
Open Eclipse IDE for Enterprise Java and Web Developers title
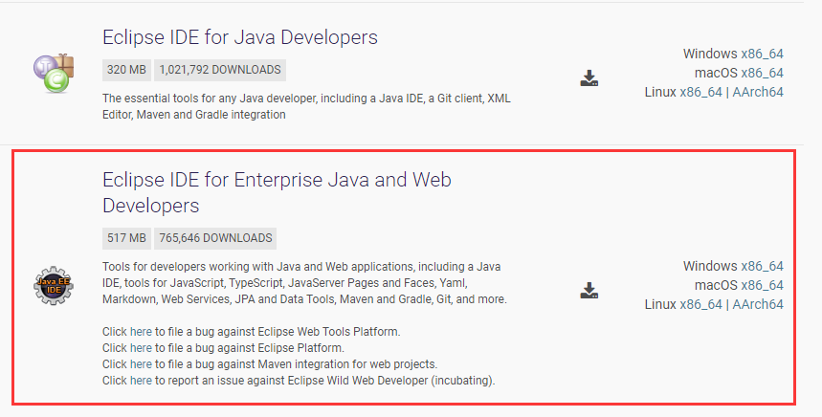click(277, 192)
